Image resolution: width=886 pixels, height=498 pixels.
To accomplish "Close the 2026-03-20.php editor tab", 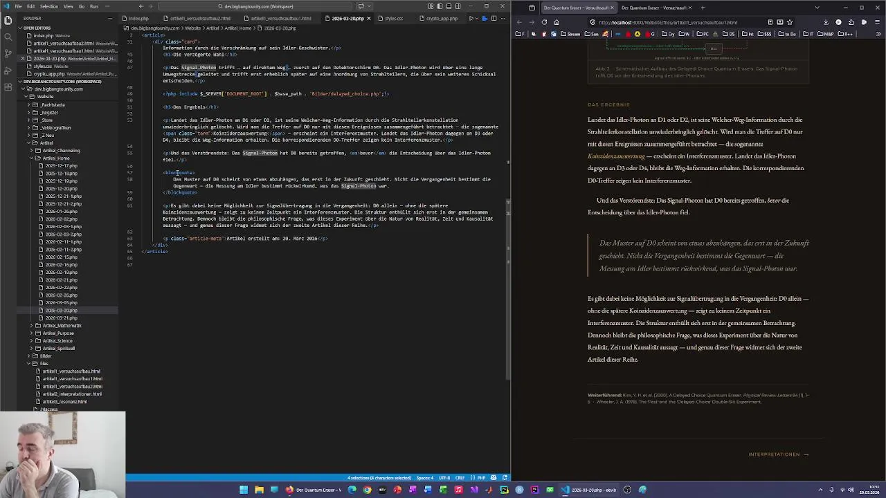I will pos(369,19).
